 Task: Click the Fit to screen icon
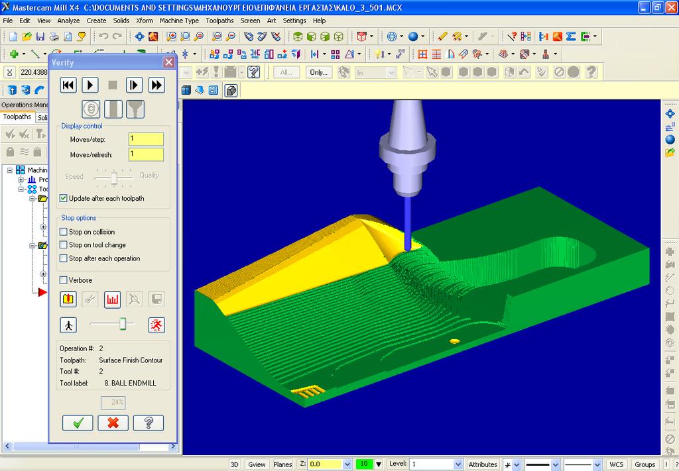point(139,36)
